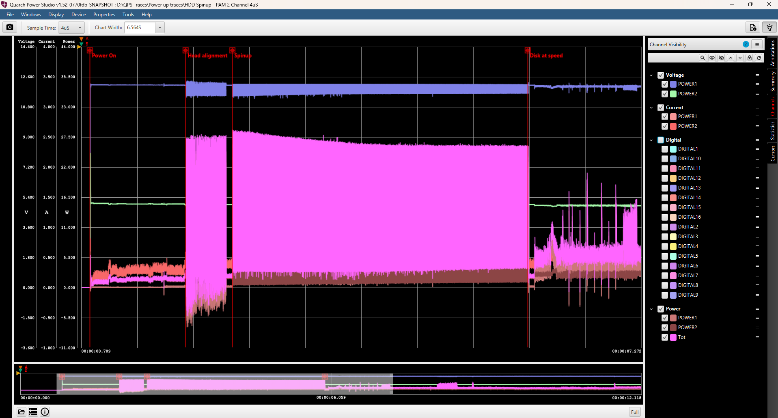Click the Voltage POWER2 green color swatch
This screenshot has height=418, width=778.
673,94
